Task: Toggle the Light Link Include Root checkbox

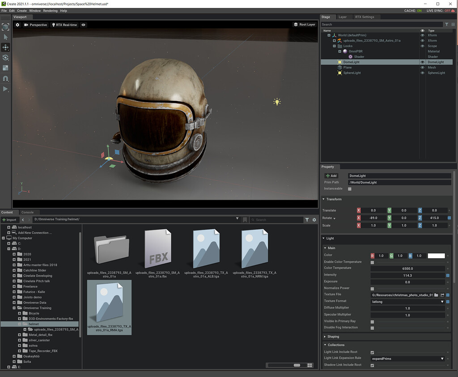Action: [373, 352]
